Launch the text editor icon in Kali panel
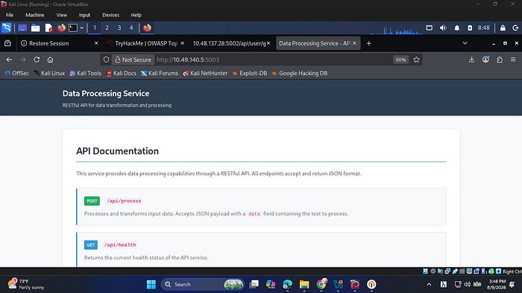Image resolution: width=522 pixels, height=293 pixels. click(x=48, y=28)
